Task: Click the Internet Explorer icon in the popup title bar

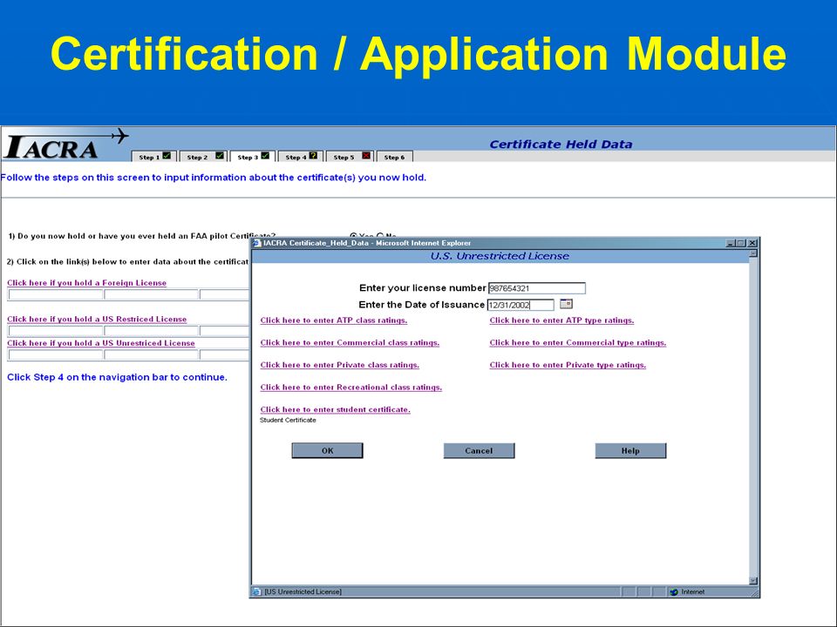Action: point(256,243)
